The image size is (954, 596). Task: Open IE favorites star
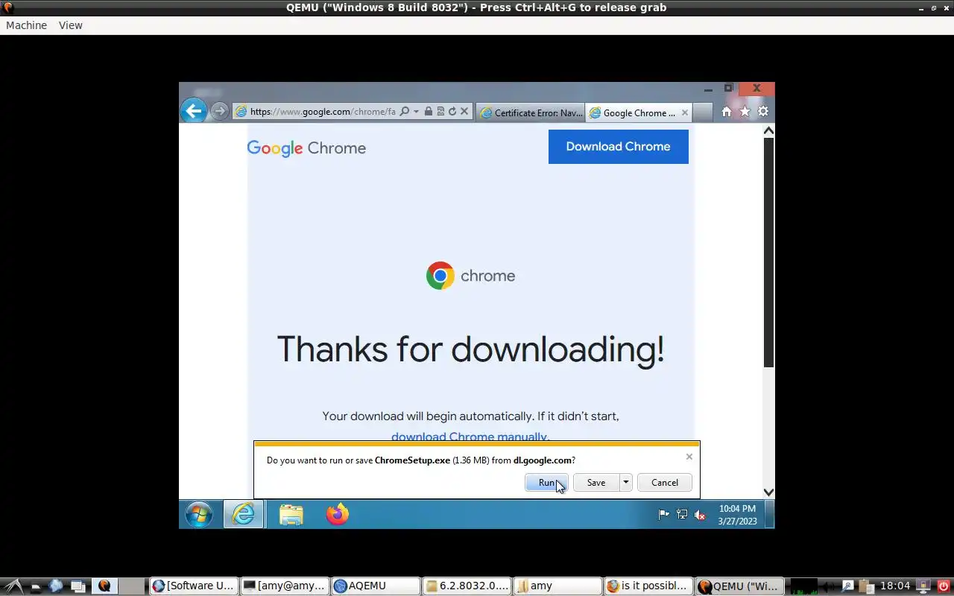click(x=745, y=112)
